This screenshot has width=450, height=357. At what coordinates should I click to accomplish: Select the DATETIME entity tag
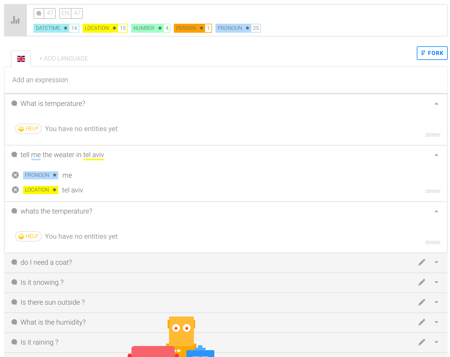pos(56,28)
